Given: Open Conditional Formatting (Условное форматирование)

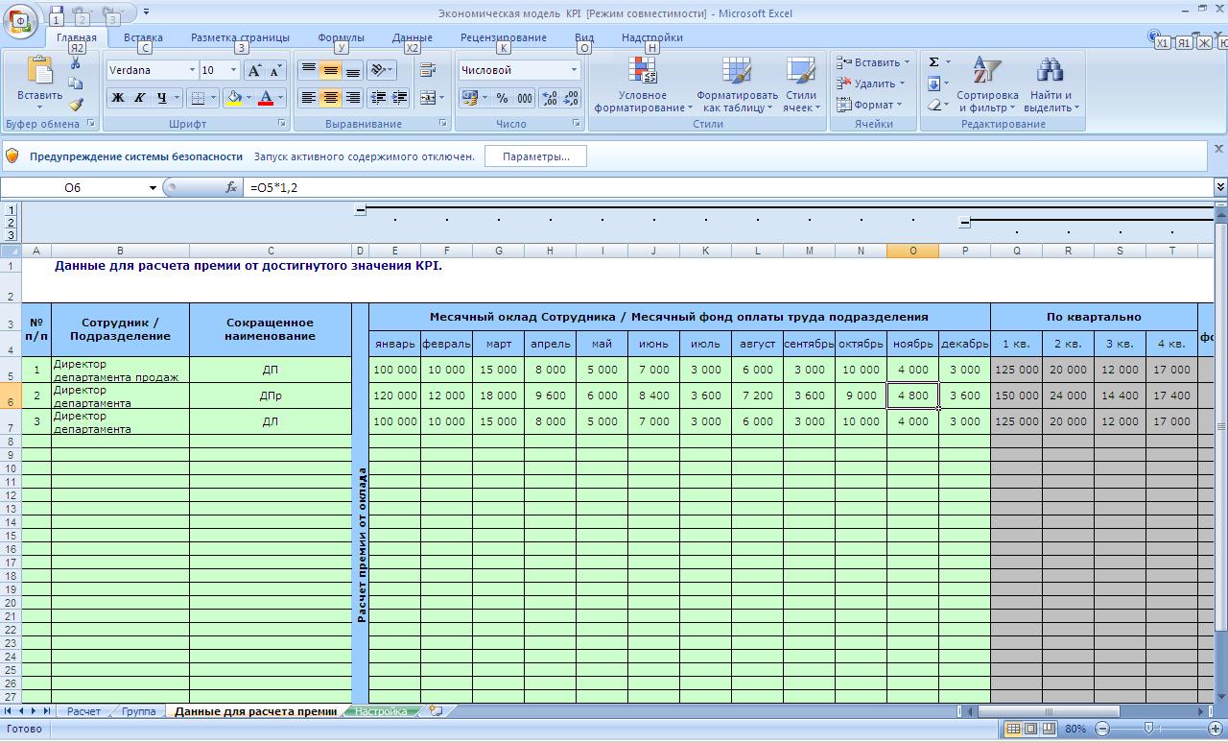Looking at the screenshot, I should [643, 84].
